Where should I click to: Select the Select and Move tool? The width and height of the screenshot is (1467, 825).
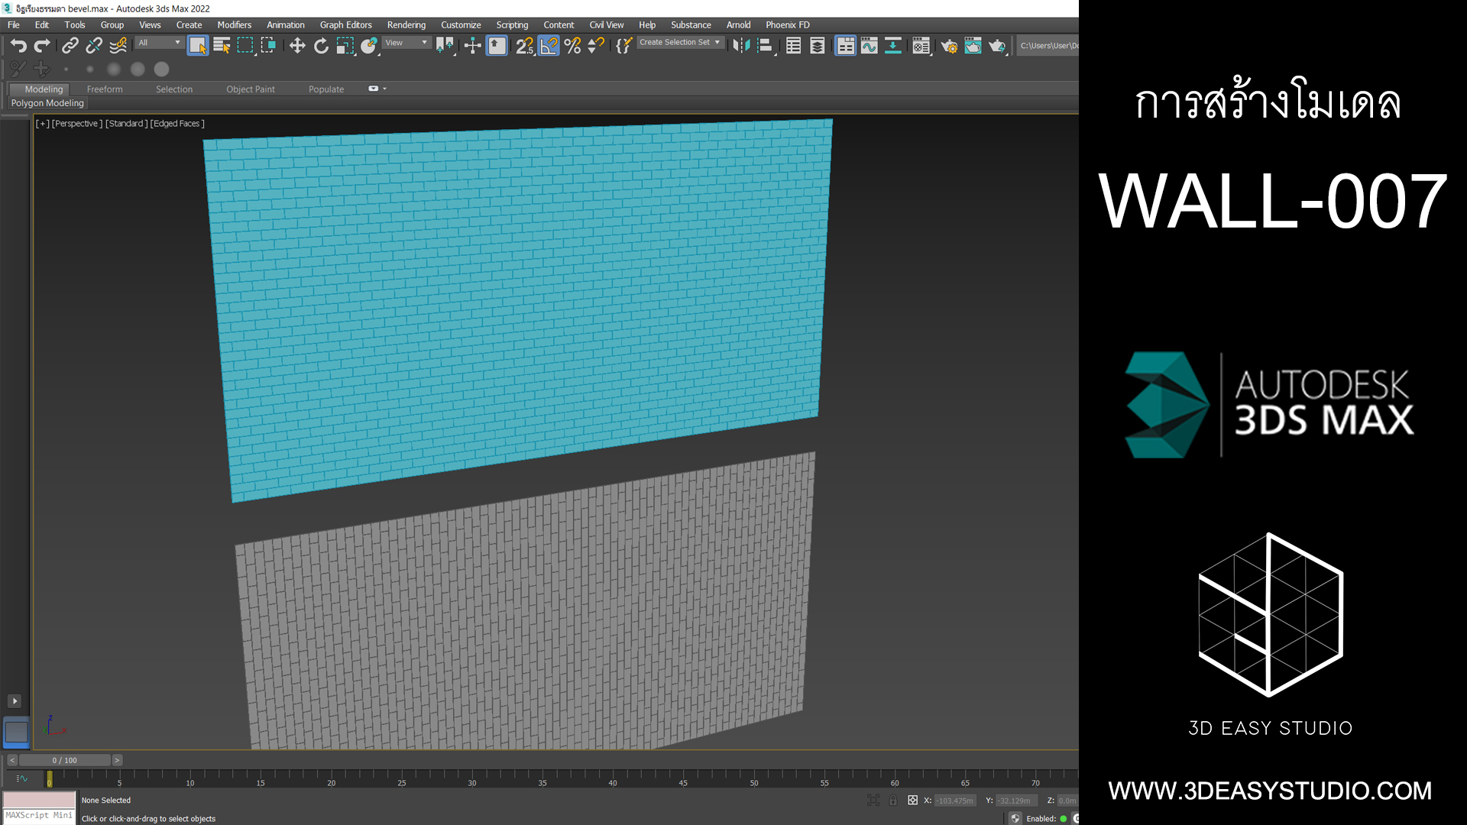[297, 46]
